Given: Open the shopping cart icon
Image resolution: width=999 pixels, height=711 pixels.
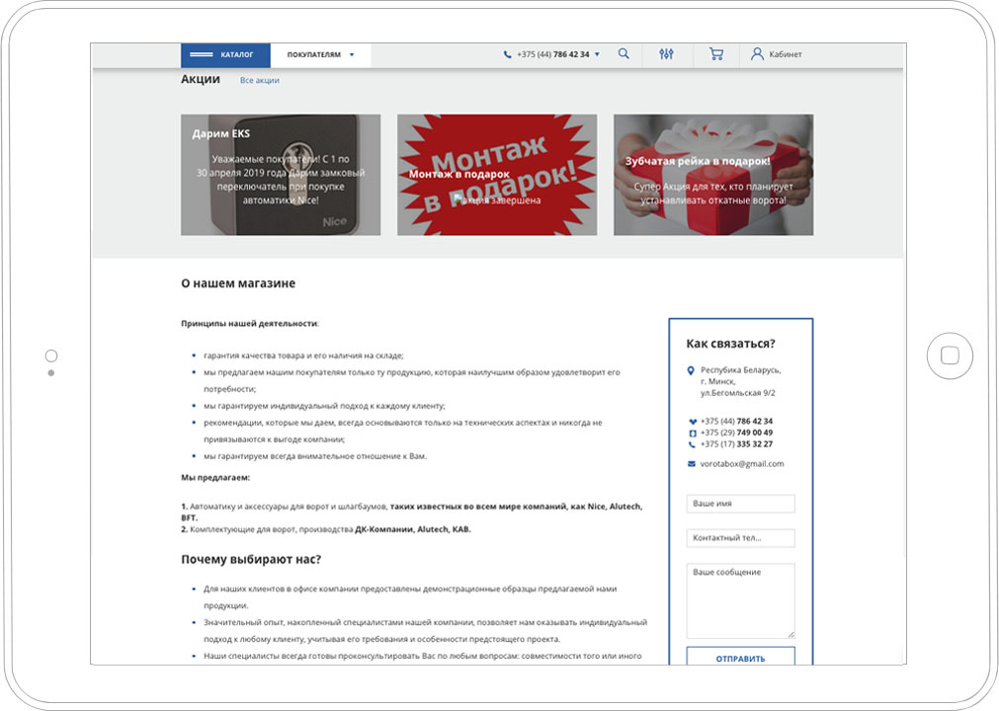Looking at the screenshot, I should pos(716,54).
